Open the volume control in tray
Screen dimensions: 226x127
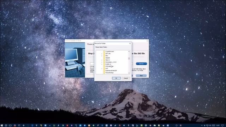coord(210,126)
